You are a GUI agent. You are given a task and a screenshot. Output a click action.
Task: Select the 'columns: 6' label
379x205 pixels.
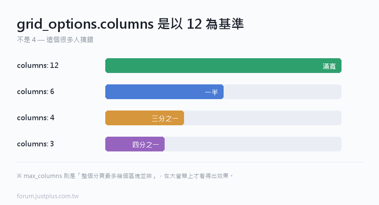click(x=35, y=92)
